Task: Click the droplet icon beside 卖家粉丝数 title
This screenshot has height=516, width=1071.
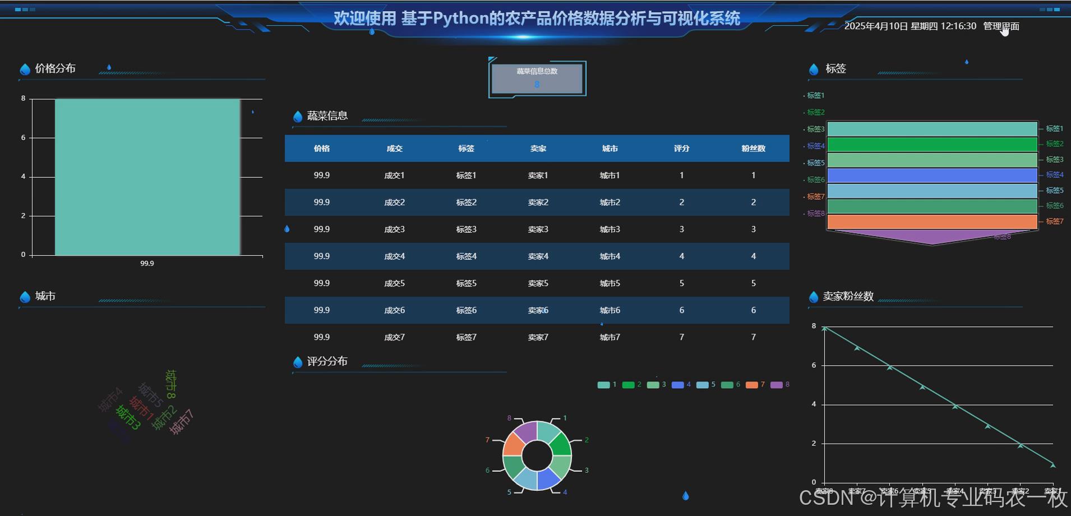Action: point(814,297)
